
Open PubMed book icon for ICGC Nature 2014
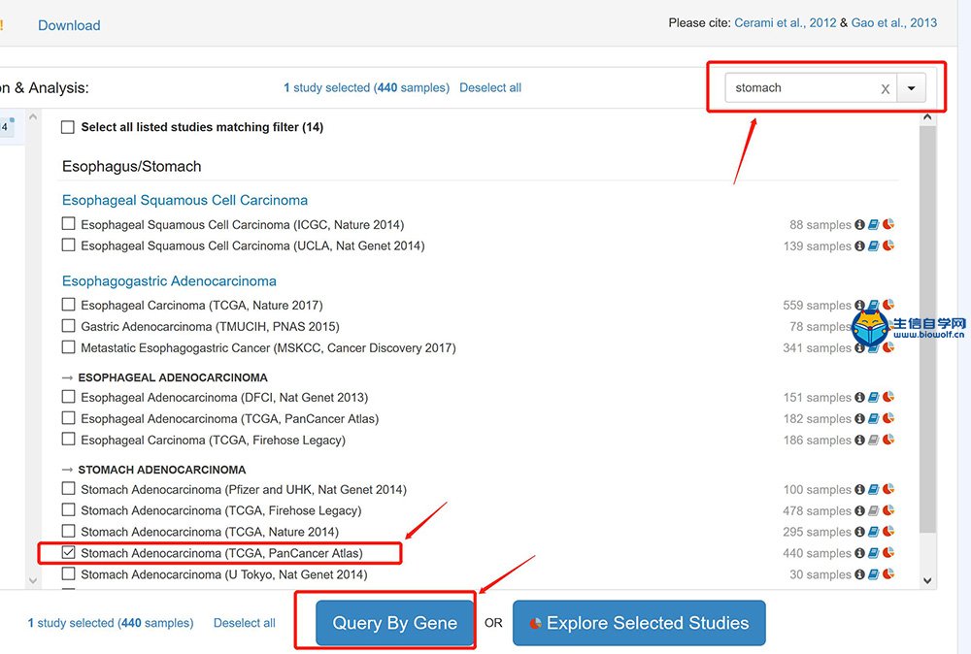[873, 224]
